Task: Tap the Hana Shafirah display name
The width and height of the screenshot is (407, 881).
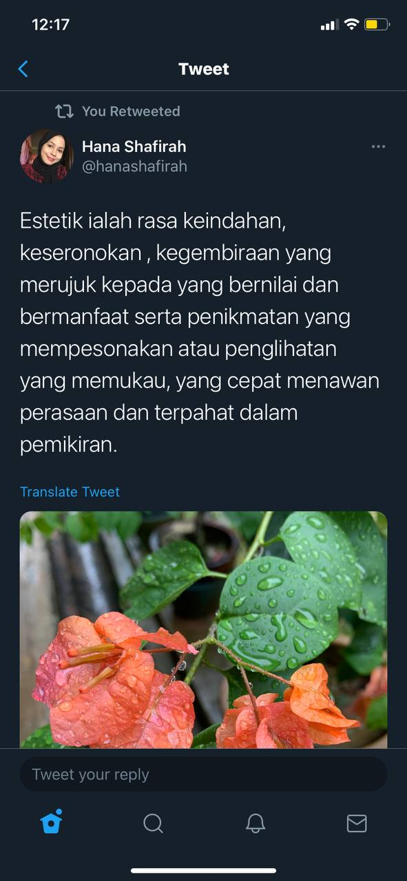Action: point(134,147)
